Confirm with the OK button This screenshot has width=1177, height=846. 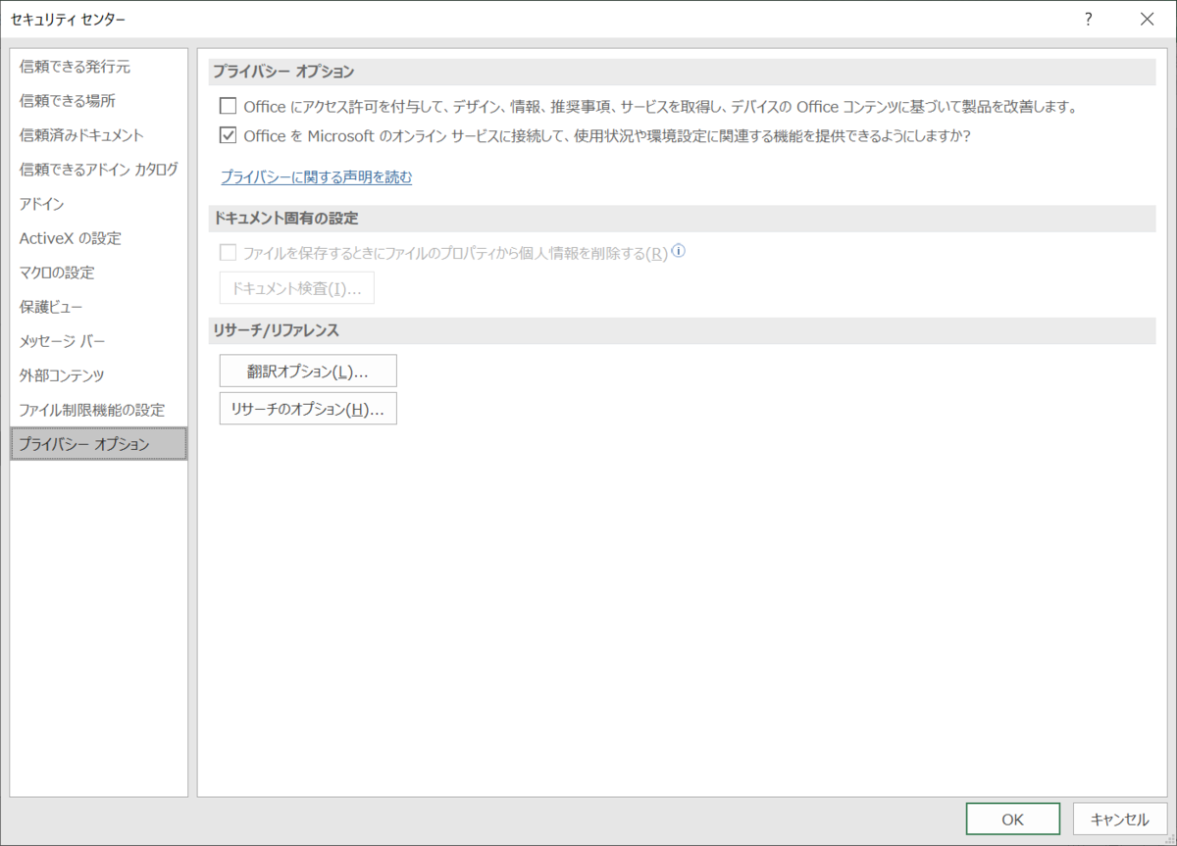click(x=1013, y=820)
